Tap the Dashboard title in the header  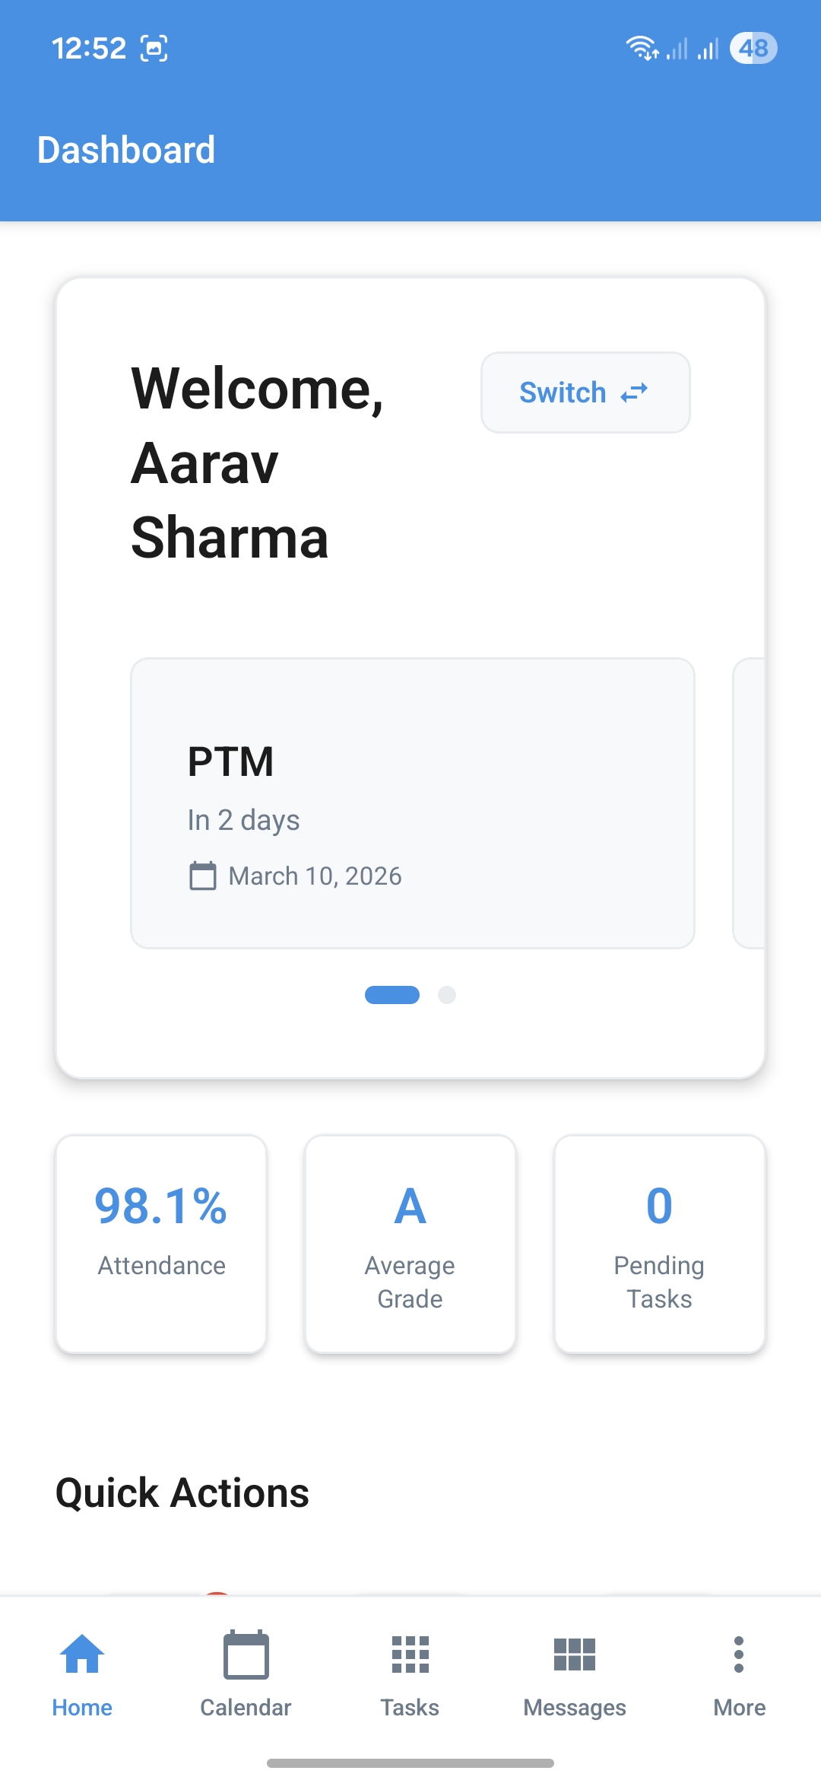click(x=126, y=149)
